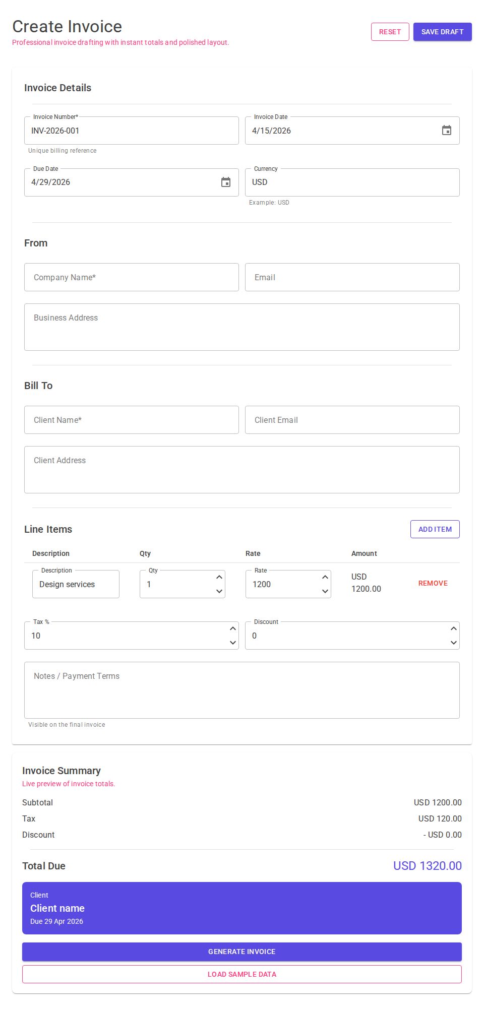Click the SAVE DRAFT button
The image size is (484, 1010).
tap(443, 32)
